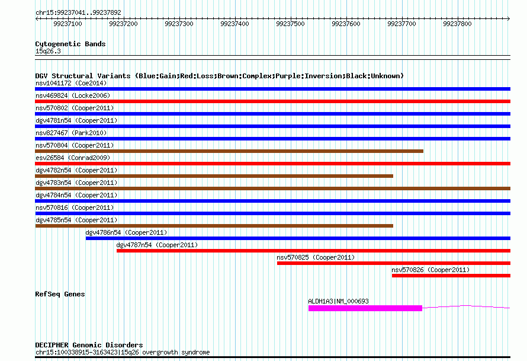Open the nsv570802 (Cooper2011) variant label
Image resolution: width=527 pixels, height=361 pixels.
point(75,108)
